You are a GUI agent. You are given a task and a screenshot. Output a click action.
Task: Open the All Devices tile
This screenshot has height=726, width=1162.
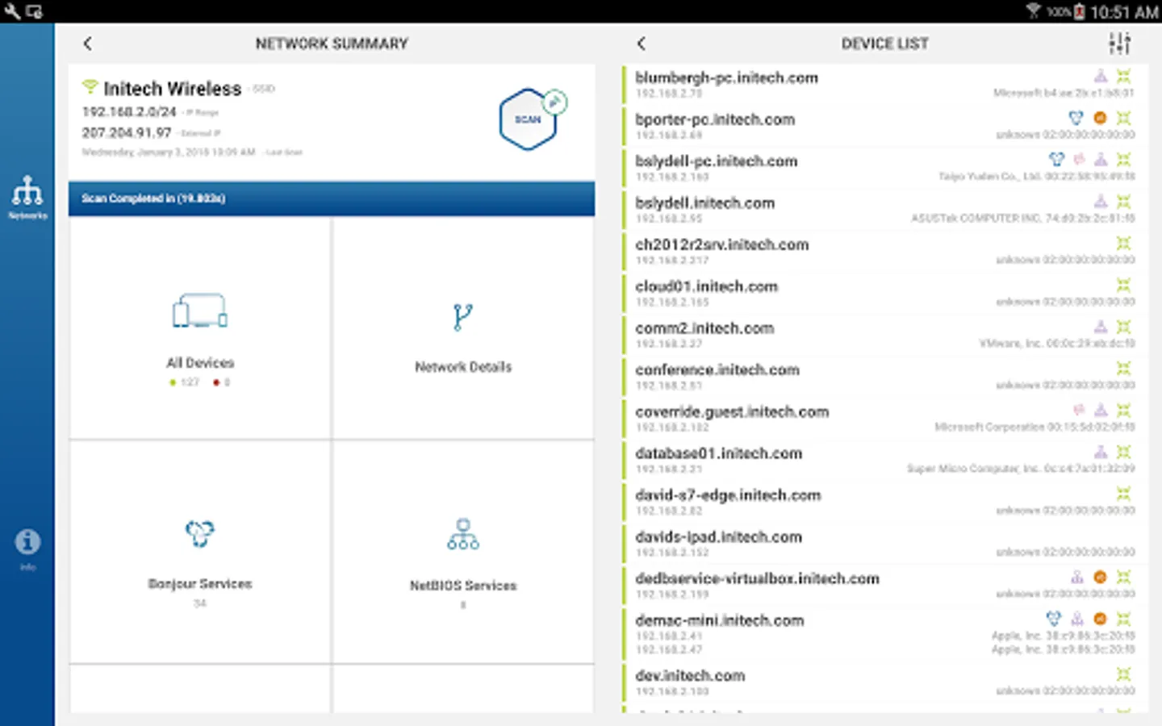click(x=200, y=328)
